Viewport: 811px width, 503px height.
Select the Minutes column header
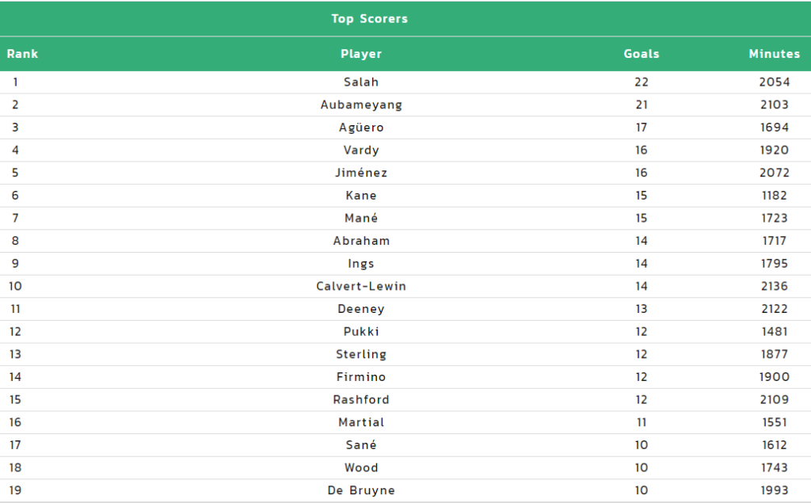(775, 54)
